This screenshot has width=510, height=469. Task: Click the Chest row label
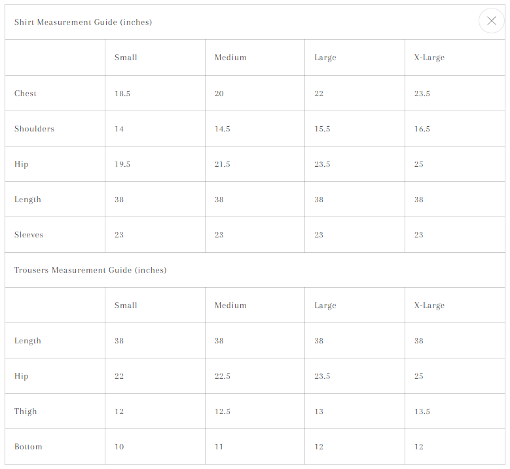click(x=25, y=94)
